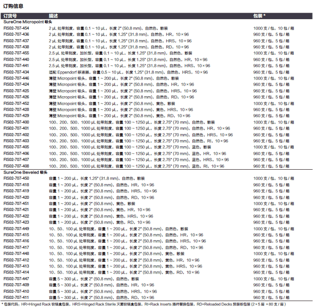Viewport: 313px width, 308px height.
Task: Select the 订货号 column header
Action: click(x=10, y=16)
